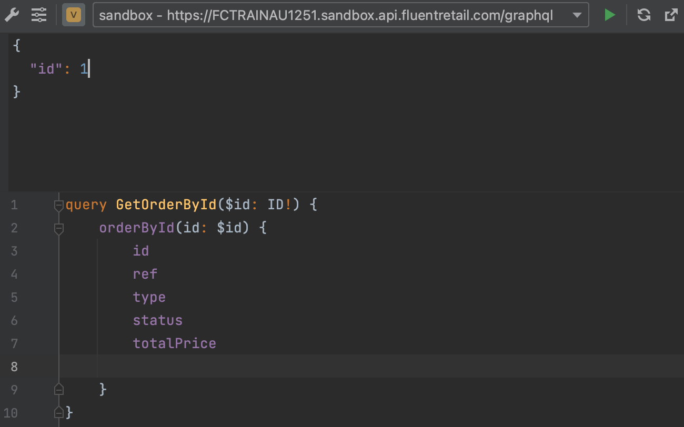The width and height of the screenshot is (684, 427).
Task: Run the GraphQL query with green play button
Action: (610, 15)
